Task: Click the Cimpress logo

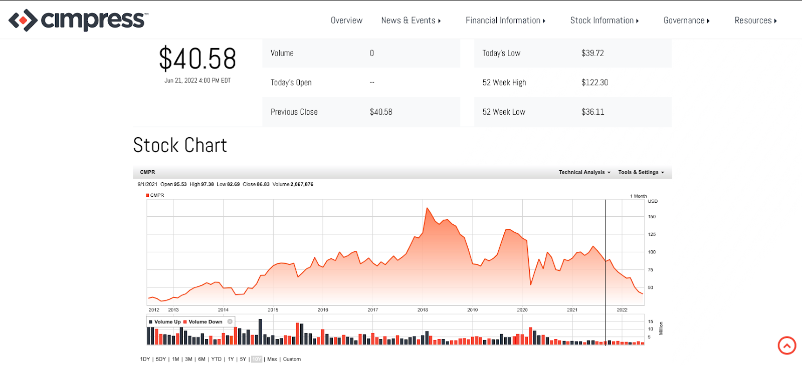Action: pyautogui.click(x=78, y=20)
